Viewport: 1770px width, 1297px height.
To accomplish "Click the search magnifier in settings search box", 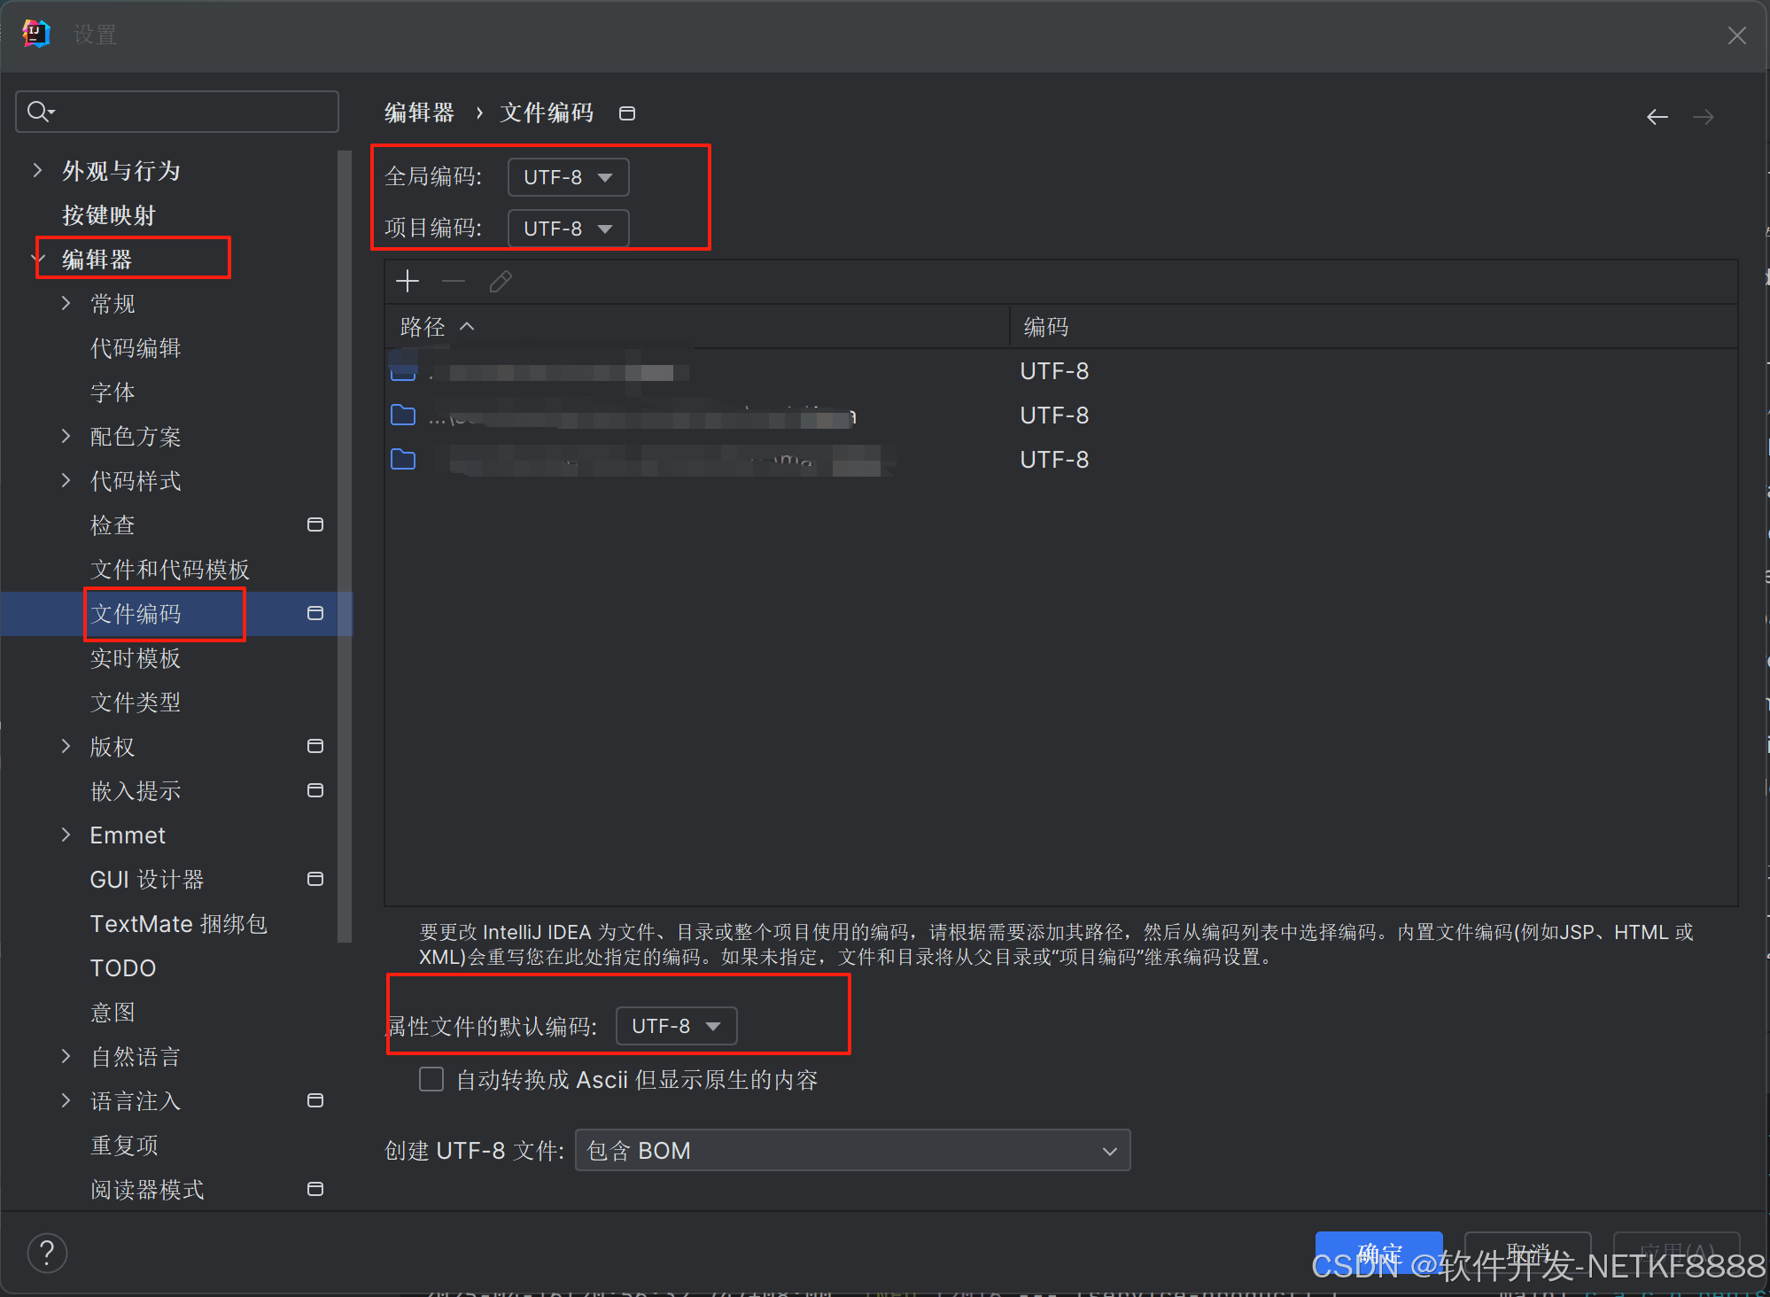I will (37, 111).
